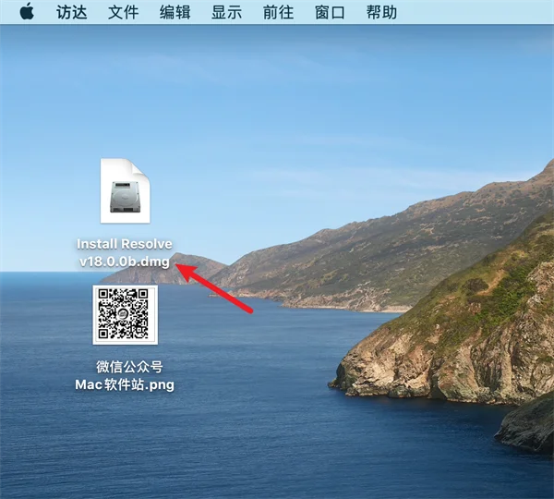Open the 窗口 (Window) menu
Viewport: 554px width, 499px height.
(330, 12)
